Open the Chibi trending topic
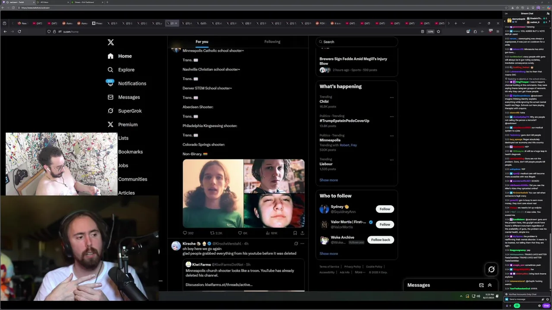 click(324, 102)
